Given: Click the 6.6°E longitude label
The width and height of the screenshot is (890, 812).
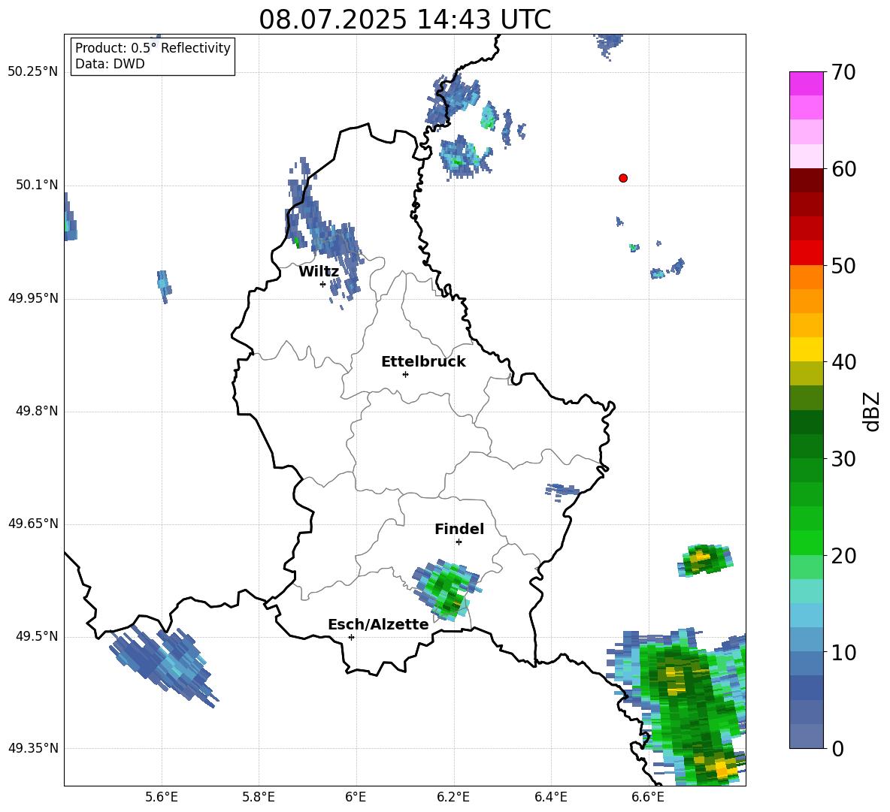Looking at the screenshot, I should pos(648,797).
